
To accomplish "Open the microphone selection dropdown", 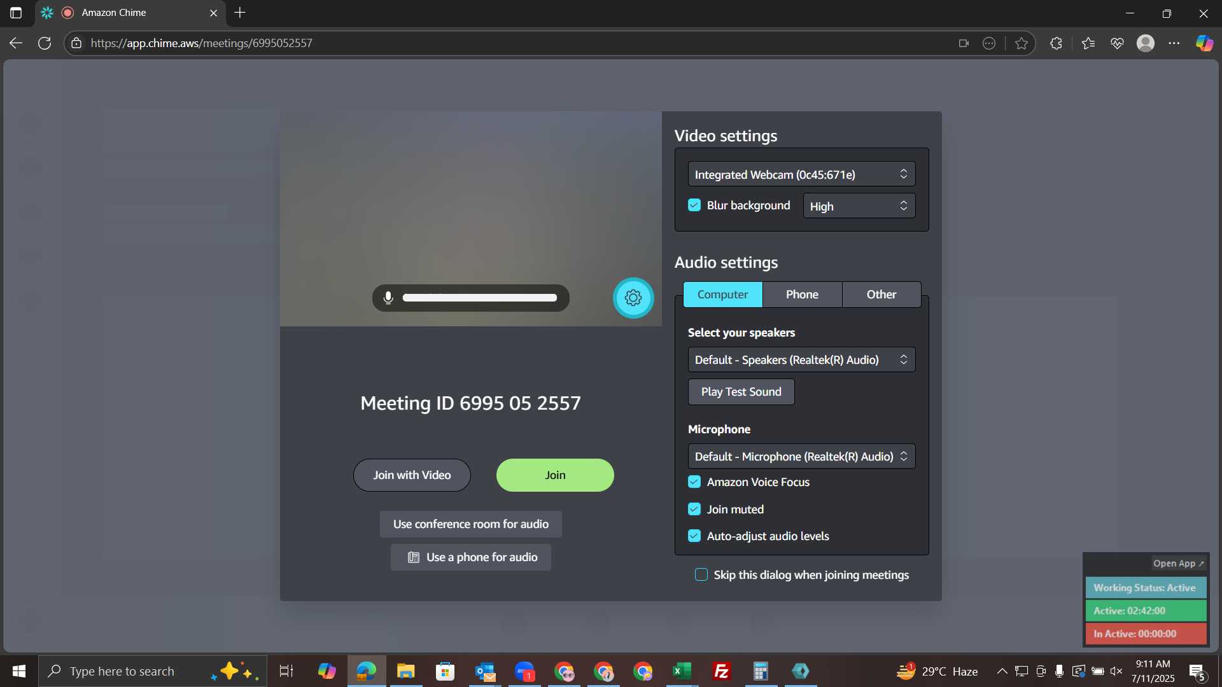I will (x=801, y=457).
